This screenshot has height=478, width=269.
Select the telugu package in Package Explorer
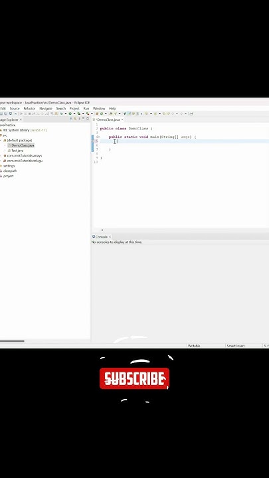point(25,161)
